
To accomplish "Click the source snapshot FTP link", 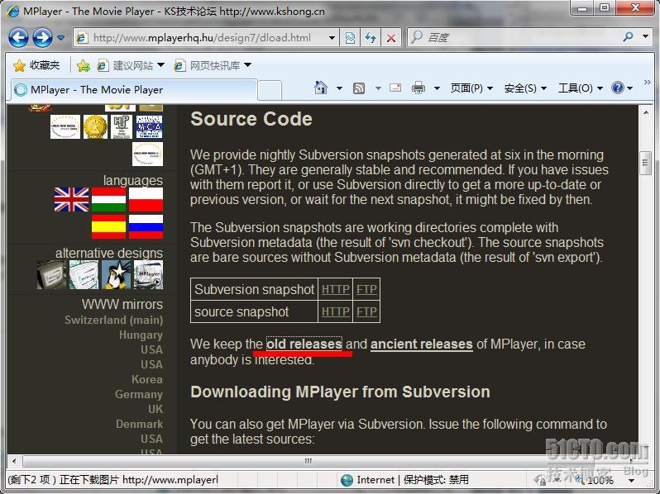I will pyautogui.click(x=366, y=311).
